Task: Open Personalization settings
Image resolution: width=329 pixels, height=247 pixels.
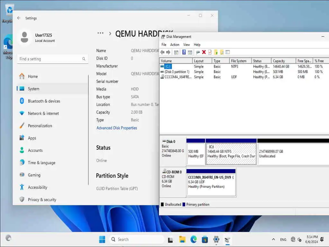Action: click(x=52, y=126)
